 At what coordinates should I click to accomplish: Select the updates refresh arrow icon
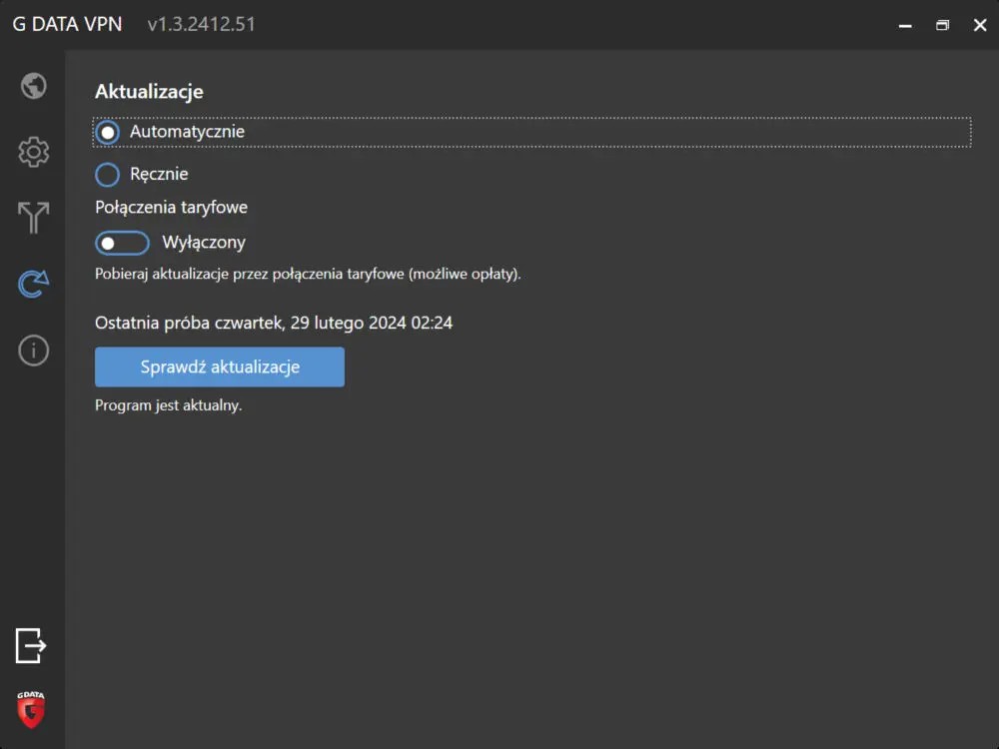point(33,285)
